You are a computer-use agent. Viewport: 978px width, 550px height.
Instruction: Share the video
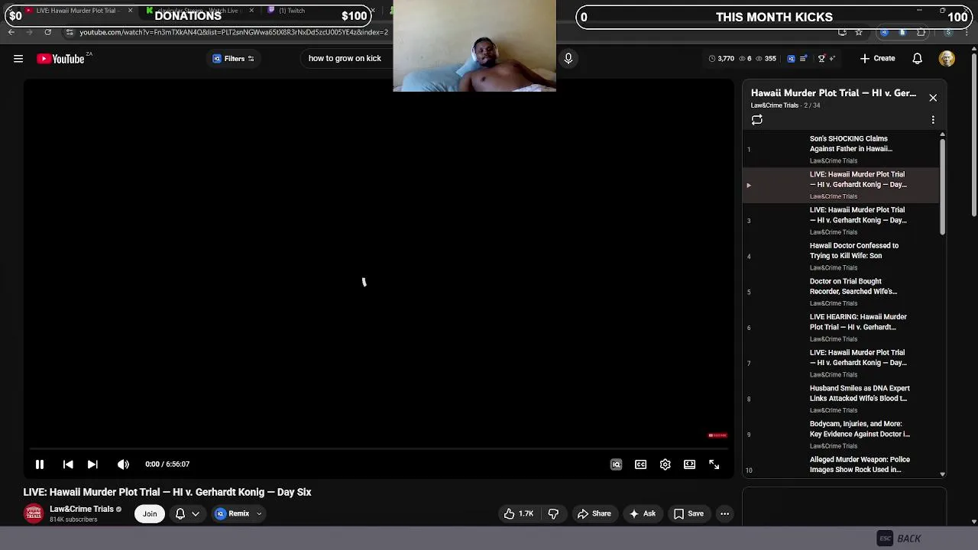pos(594,513)
